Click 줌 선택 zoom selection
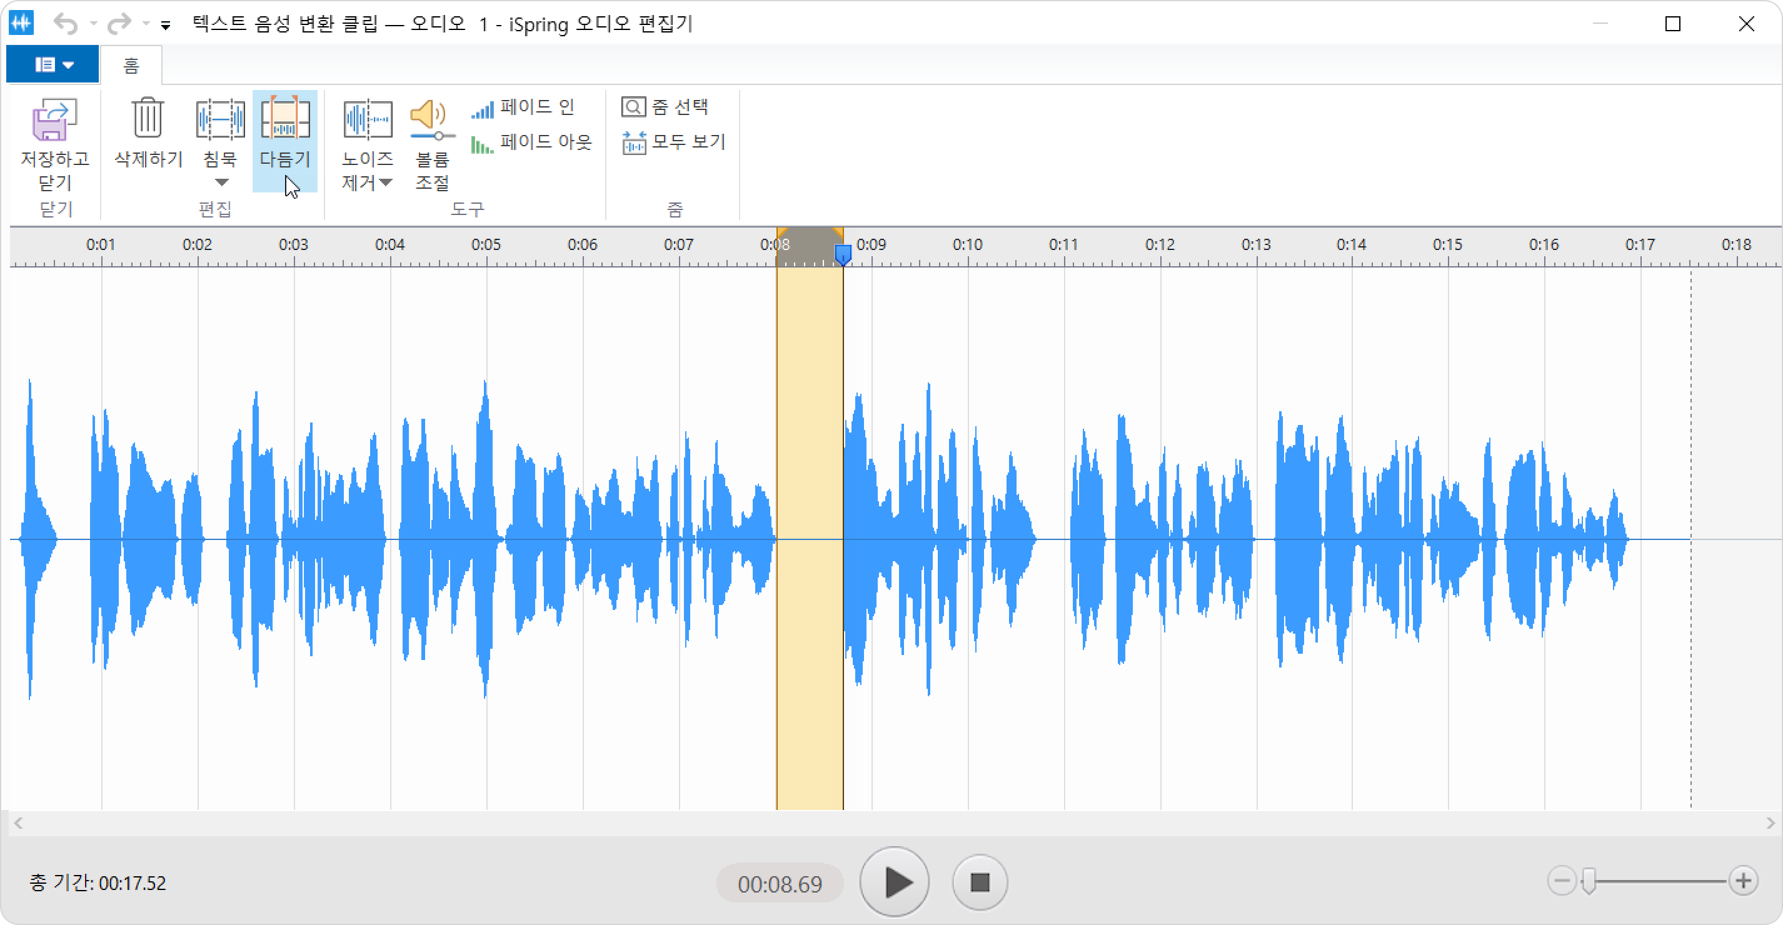Viewport: 1783px width, 925px height. (x=665, y=107)
